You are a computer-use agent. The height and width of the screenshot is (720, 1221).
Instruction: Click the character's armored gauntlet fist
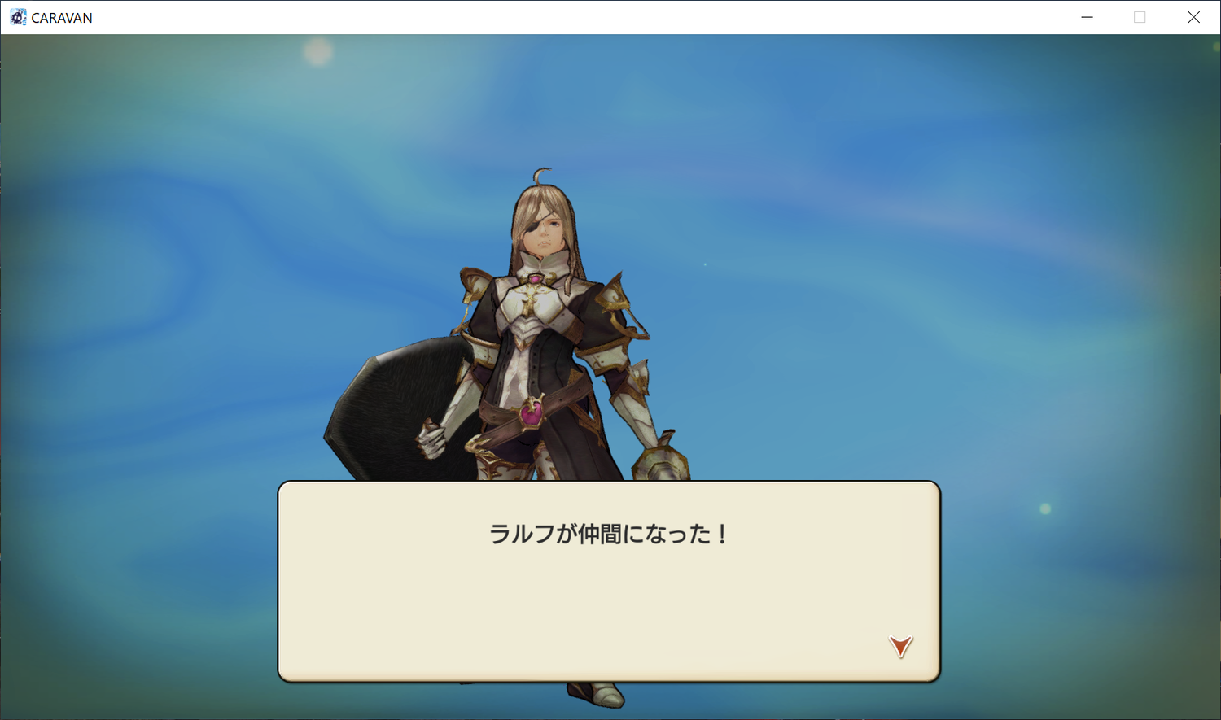pos(662,460)
